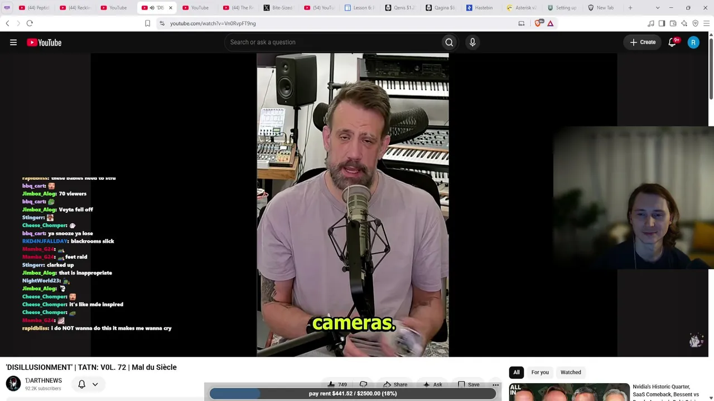Click the 'DISILLUSIONMENT' video title text
714x401 pixels.
[x=91, y=367]
